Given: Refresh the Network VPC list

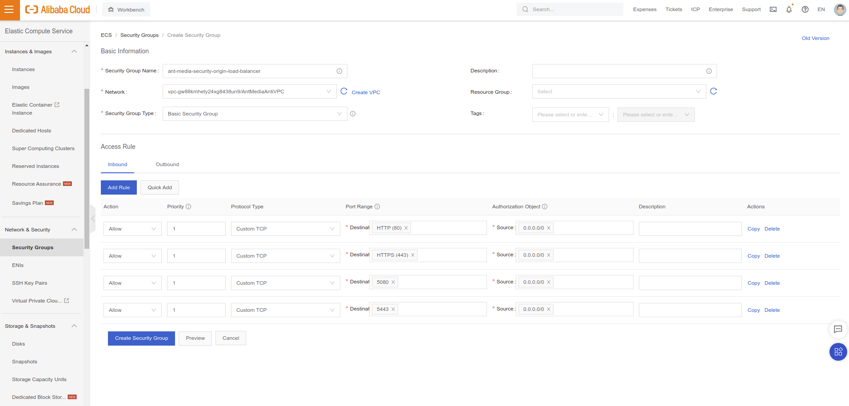Looking at the screenshot, I should point(344,91).
